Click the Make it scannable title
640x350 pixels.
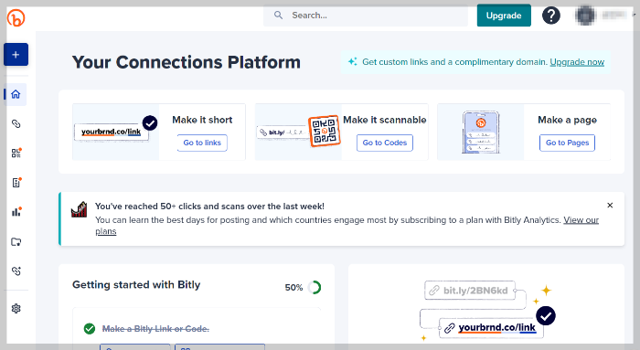(385, 120)
